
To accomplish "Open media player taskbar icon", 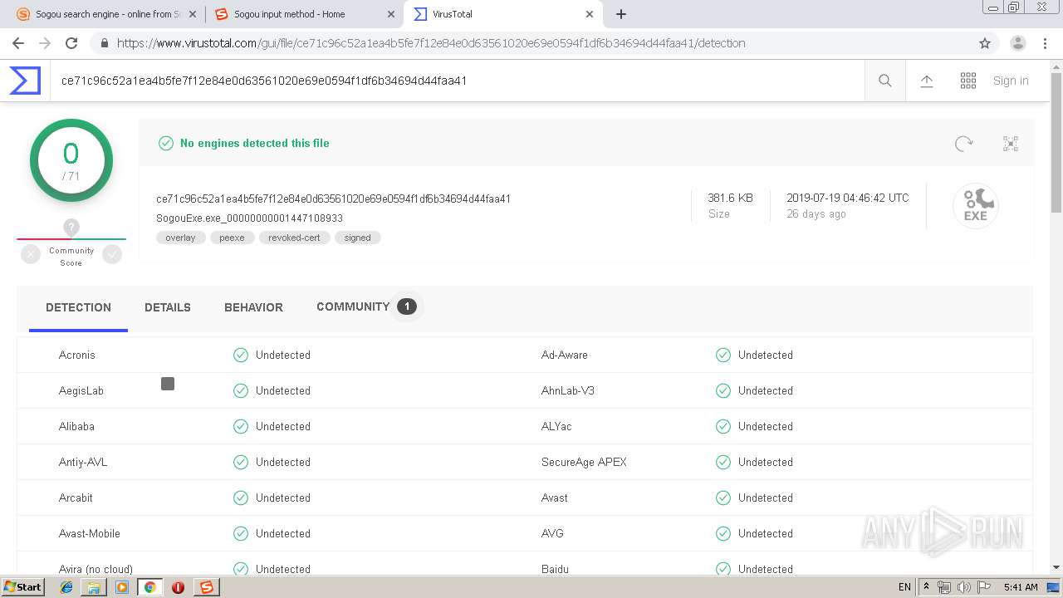I will click(x=122, y=587).
